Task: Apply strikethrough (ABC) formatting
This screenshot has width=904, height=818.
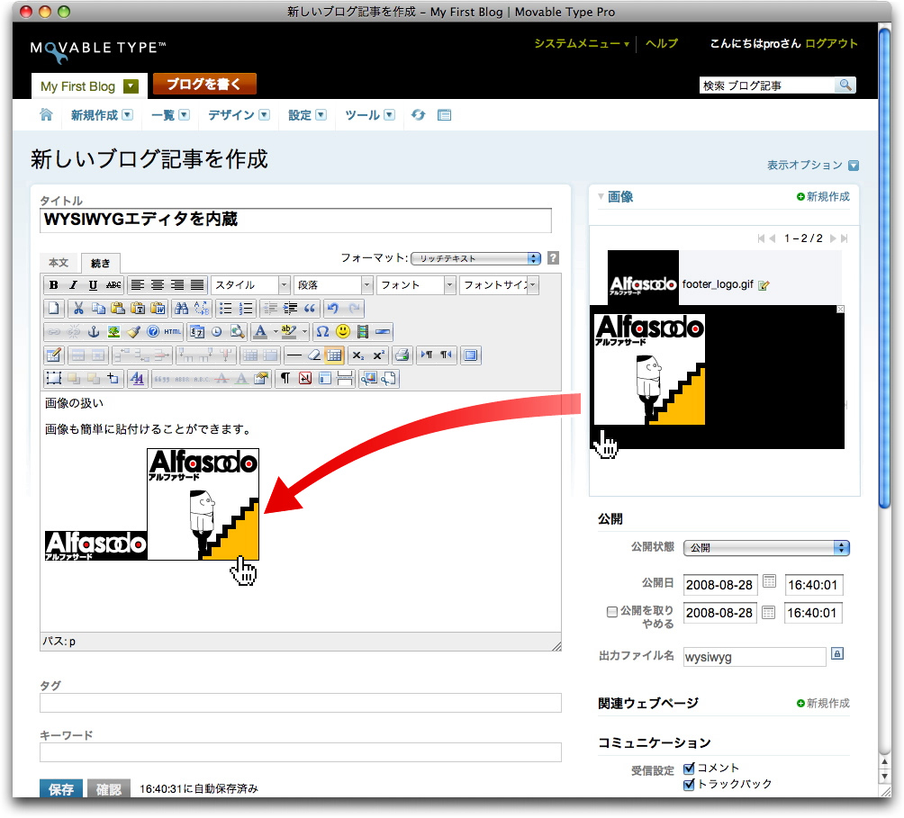Action: coord(113,284)
